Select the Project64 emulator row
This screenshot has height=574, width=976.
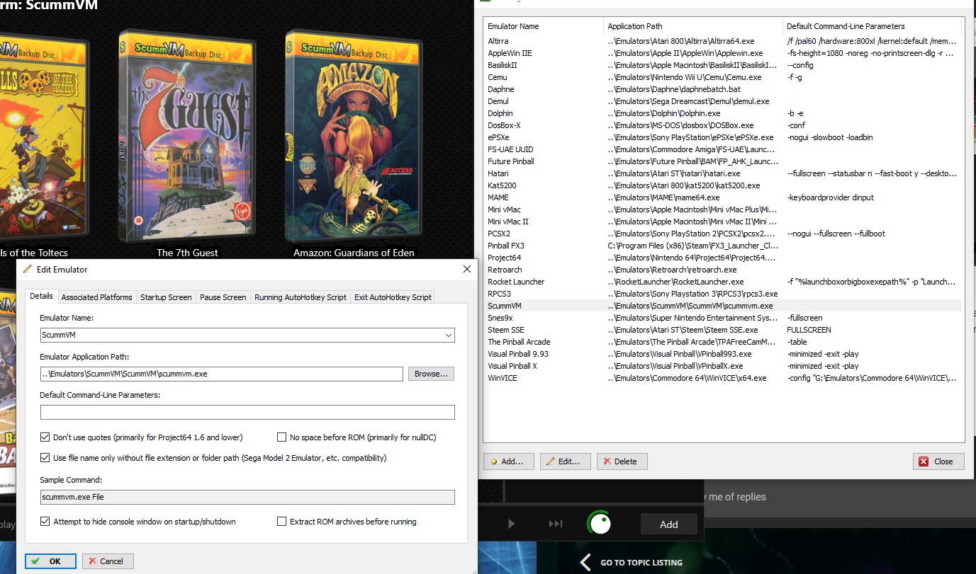(x=723, y=258)
